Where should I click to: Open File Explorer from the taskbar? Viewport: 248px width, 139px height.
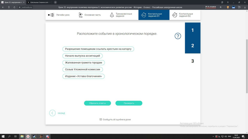coord(22,136)
